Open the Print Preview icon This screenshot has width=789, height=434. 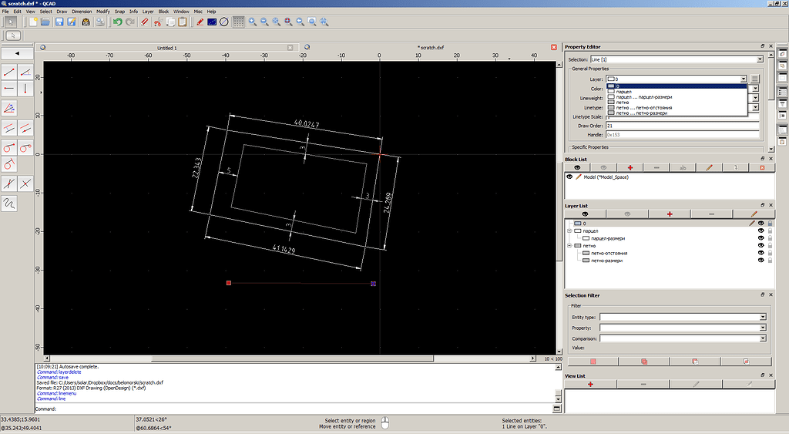(100, 22)
